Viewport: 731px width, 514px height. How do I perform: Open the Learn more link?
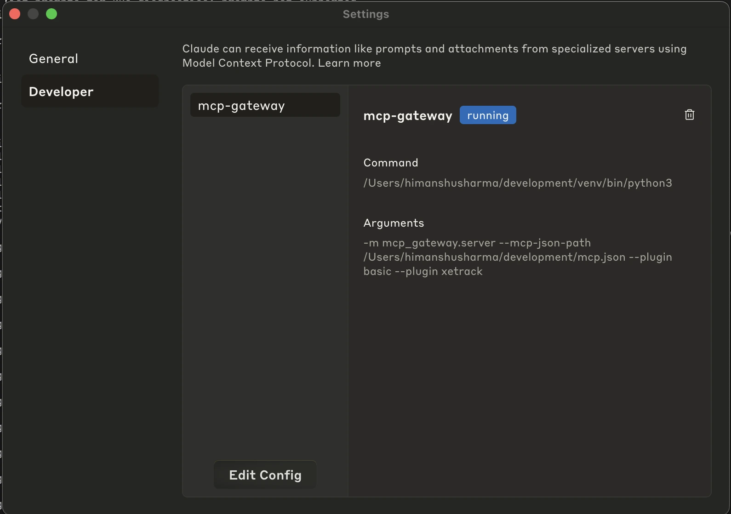click(349, 63)
